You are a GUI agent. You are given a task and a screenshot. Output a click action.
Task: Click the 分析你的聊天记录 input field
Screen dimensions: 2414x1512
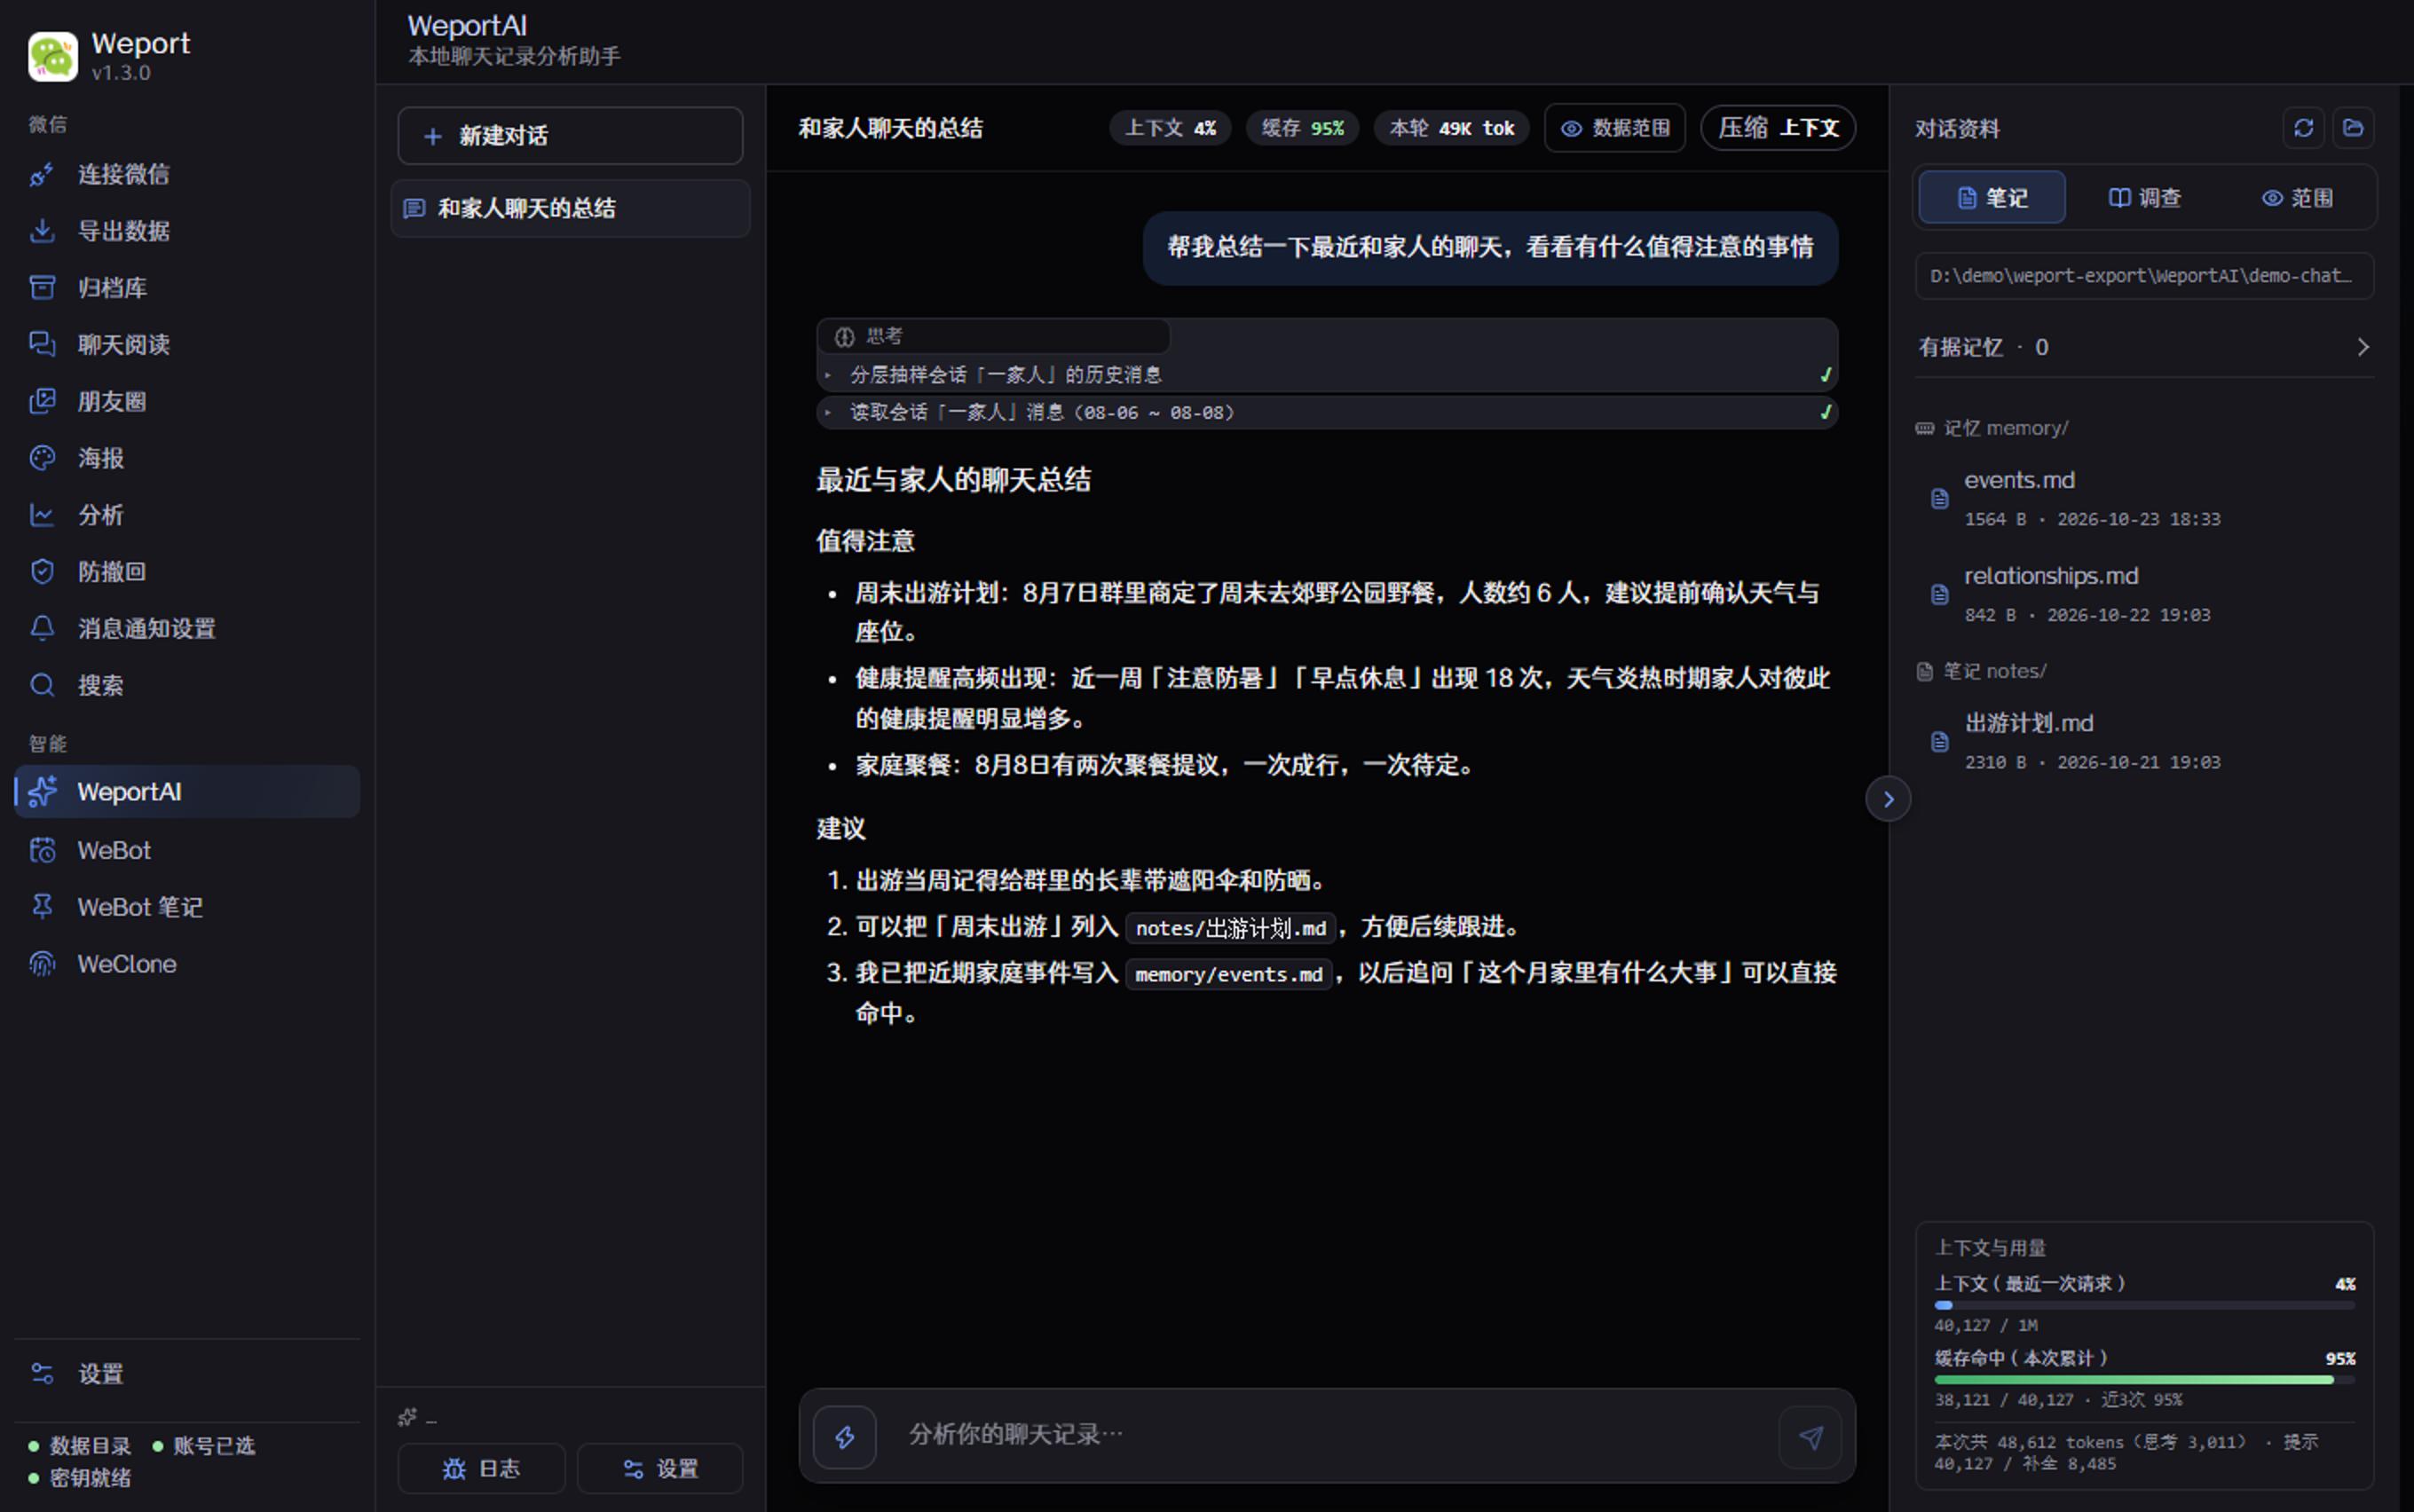click(1327, 1436)
